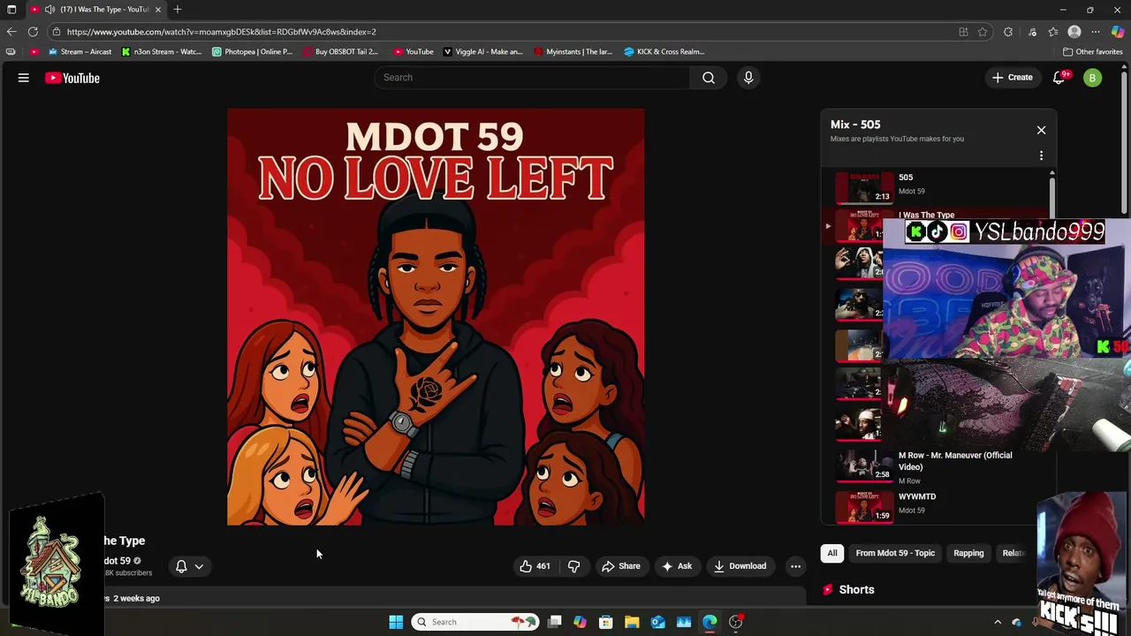Click the Create button
Image resolution: width=1131 pixels, height=636 pixels.
coord(1013,78)
